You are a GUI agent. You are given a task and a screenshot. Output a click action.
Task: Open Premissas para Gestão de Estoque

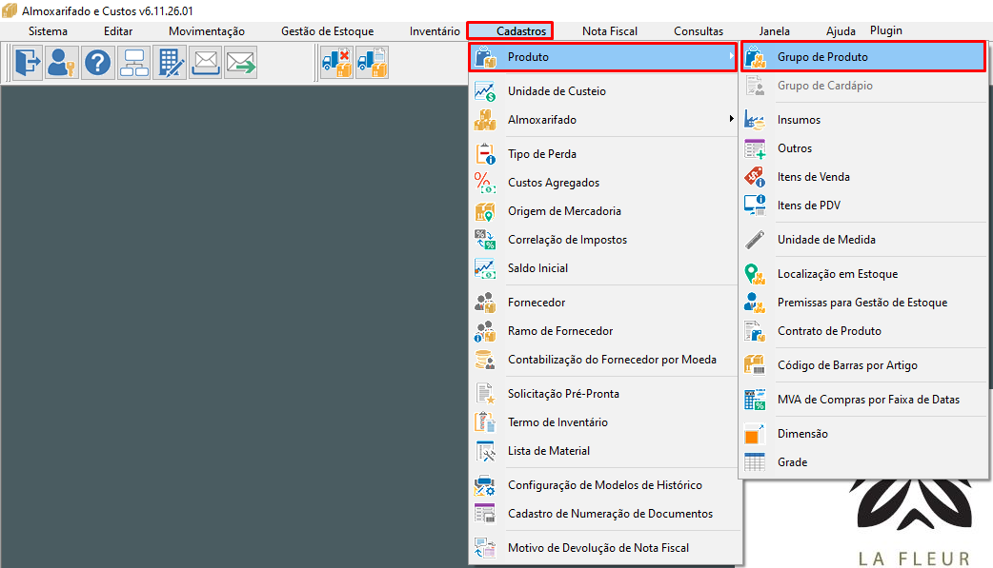tap(863, 303)
